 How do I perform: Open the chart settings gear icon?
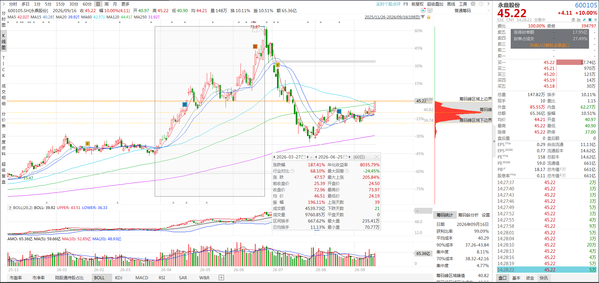473,4
